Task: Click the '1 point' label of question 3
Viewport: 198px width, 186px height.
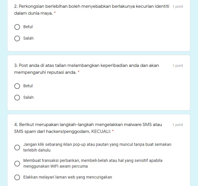Action: 178,66
